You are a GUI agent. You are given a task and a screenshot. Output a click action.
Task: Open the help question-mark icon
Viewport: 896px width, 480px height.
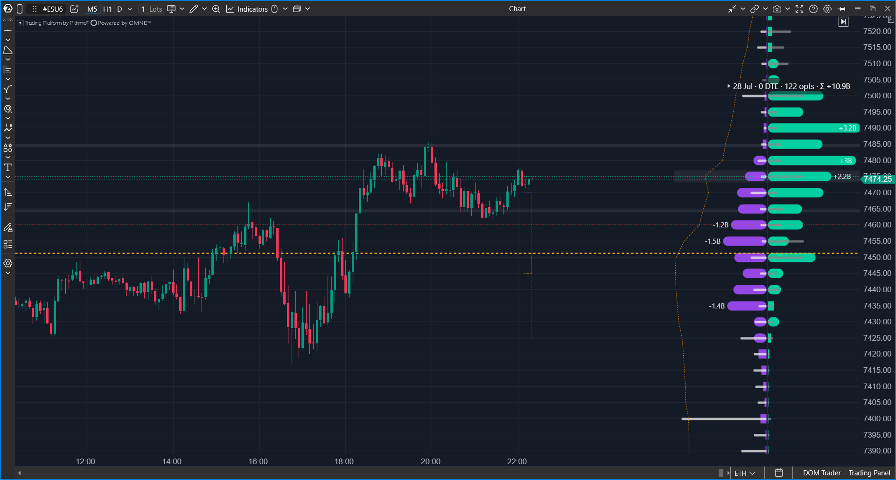[x=813, y=9]
